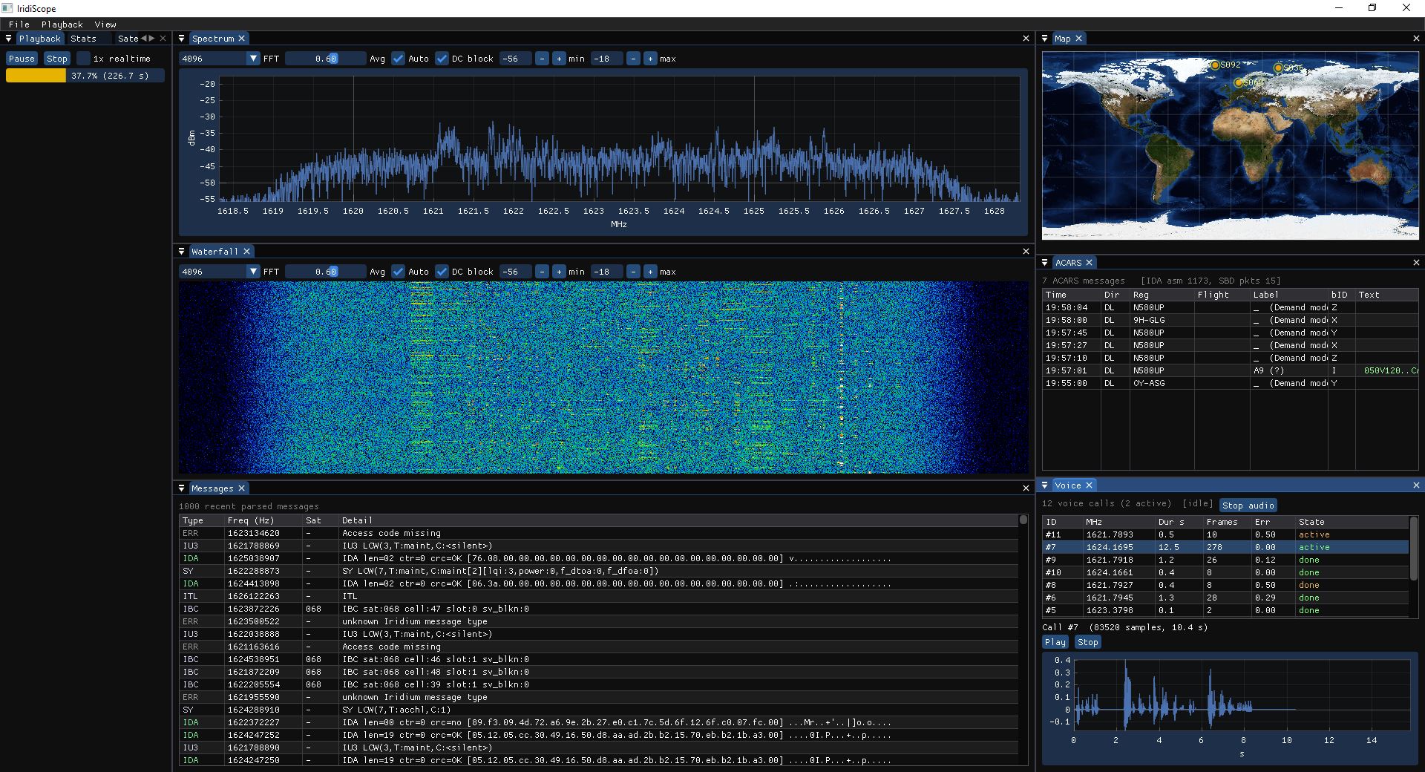Increase the Spectrum max level with plus button

(x=650, y=59)
